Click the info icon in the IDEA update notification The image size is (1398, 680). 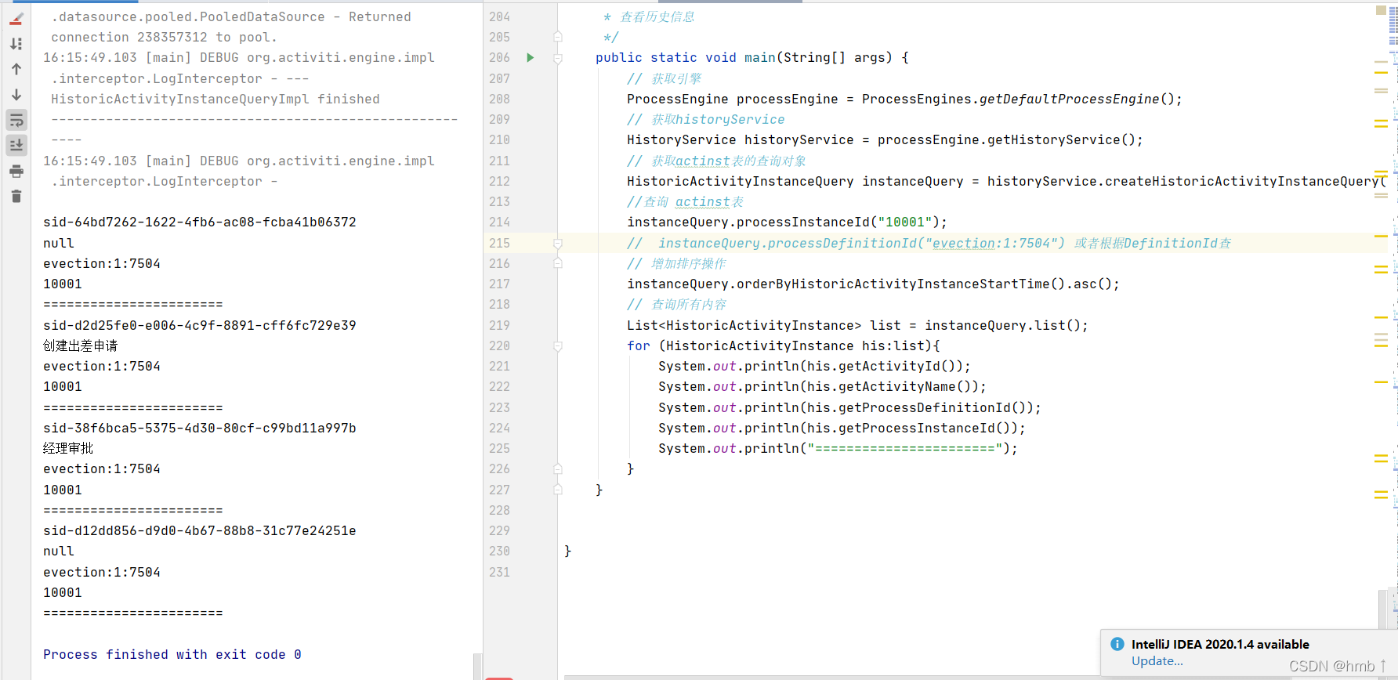click(x=1117, y=644)
